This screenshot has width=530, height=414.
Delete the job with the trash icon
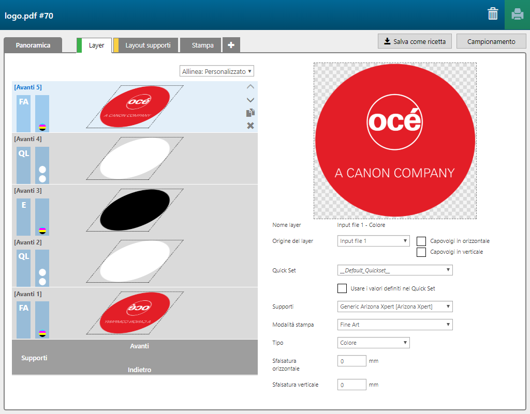click(x=493, y=14)
